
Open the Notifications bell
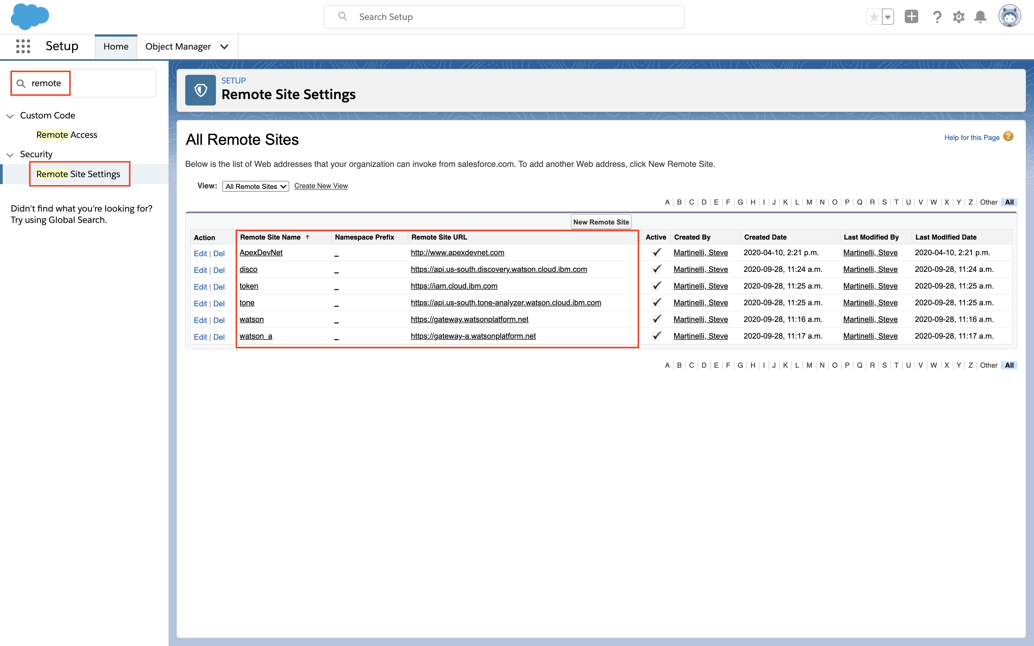click(980, 17)
